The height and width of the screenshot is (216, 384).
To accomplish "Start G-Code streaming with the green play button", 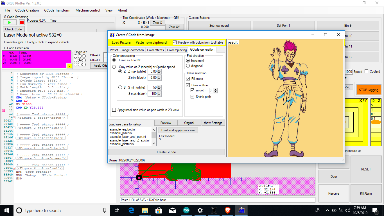I will 10,22.
